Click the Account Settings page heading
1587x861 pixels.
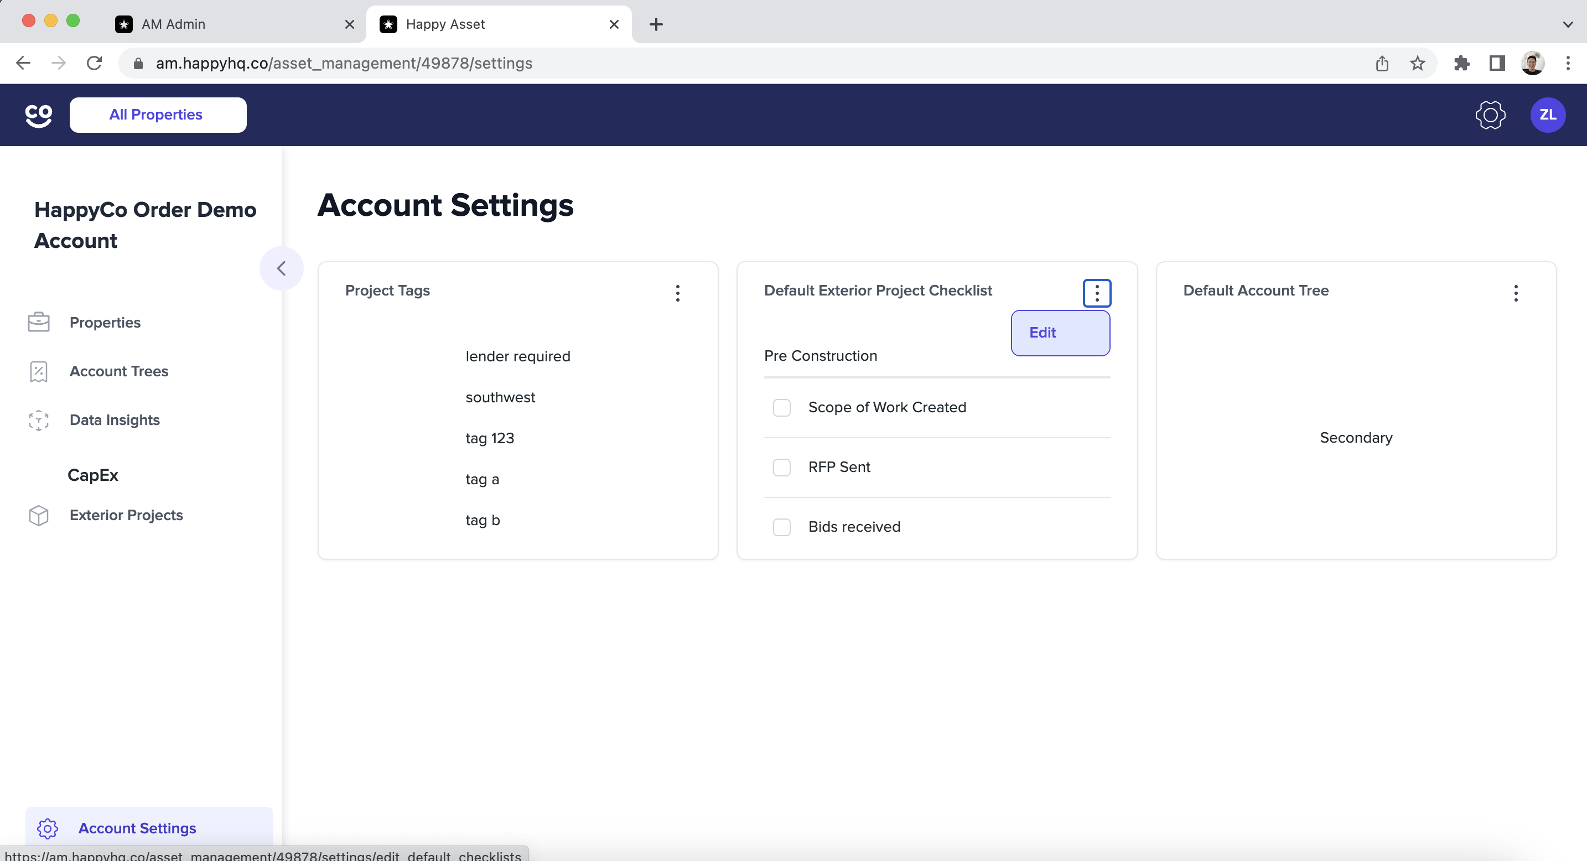coord(445,206)
